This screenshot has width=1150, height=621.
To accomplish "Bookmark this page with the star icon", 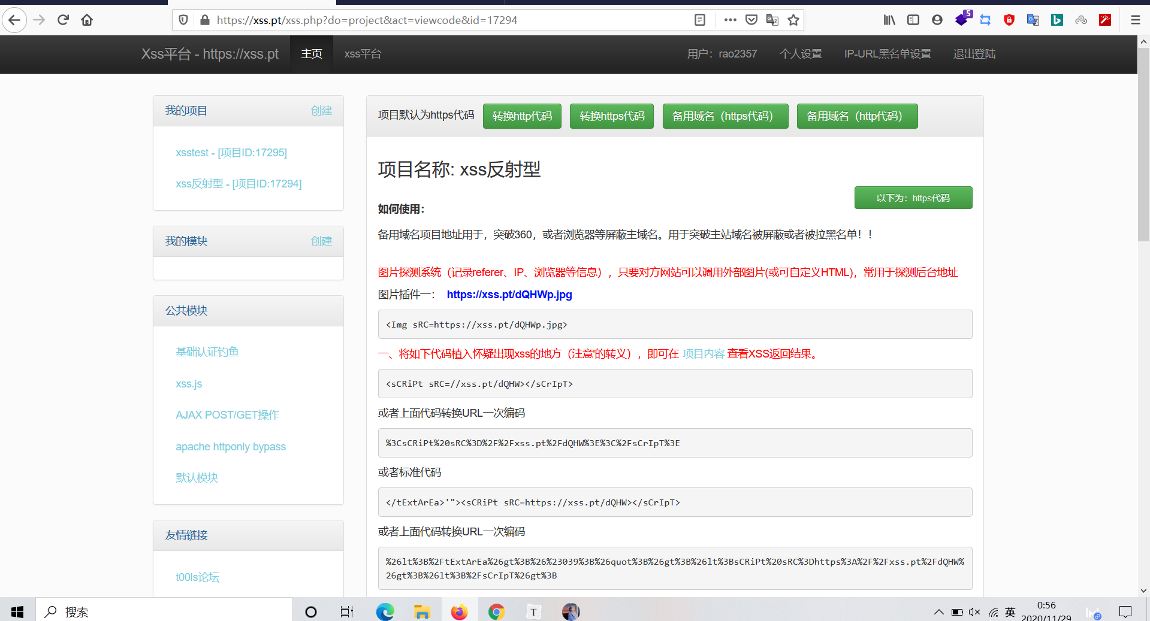I will 793,20.
